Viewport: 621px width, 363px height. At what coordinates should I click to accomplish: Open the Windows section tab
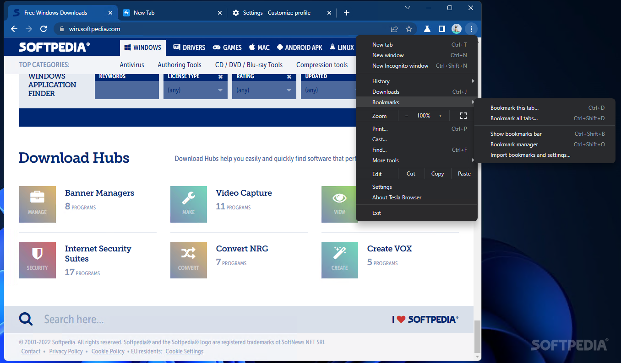[x=142, y=48]
